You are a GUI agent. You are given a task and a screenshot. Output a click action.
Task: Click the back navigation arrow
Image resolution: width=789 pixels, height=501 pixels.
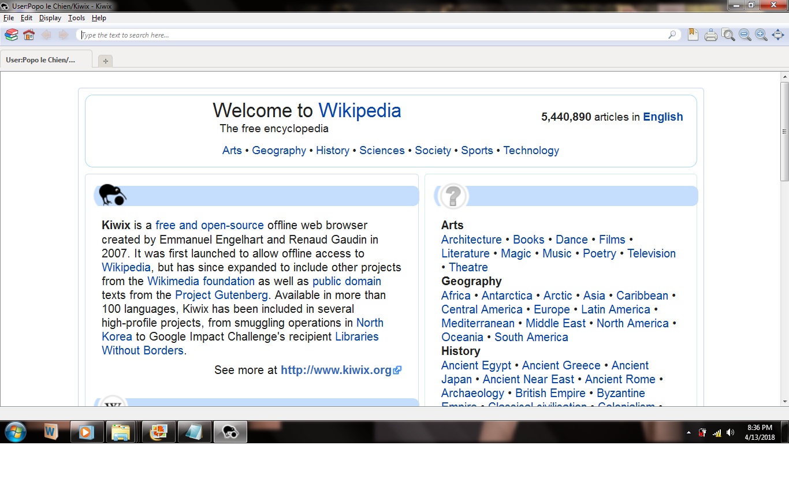click(x=46, y=35)
